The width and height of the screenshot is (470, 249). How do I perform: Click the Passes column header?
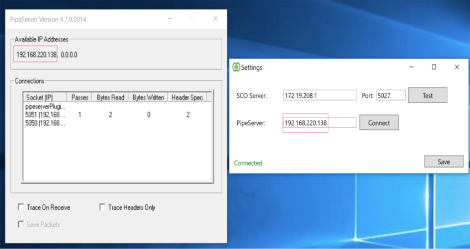click(x=80, y=97)
